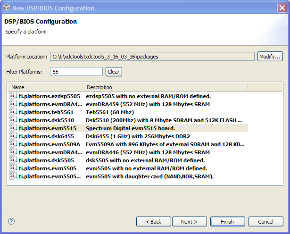
Task: Click the teb5561 platform icon
Action: 13,112
